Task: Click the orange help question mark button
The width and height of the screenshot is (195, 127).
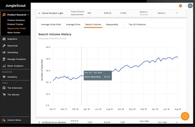Action: (x=185, y=116)
